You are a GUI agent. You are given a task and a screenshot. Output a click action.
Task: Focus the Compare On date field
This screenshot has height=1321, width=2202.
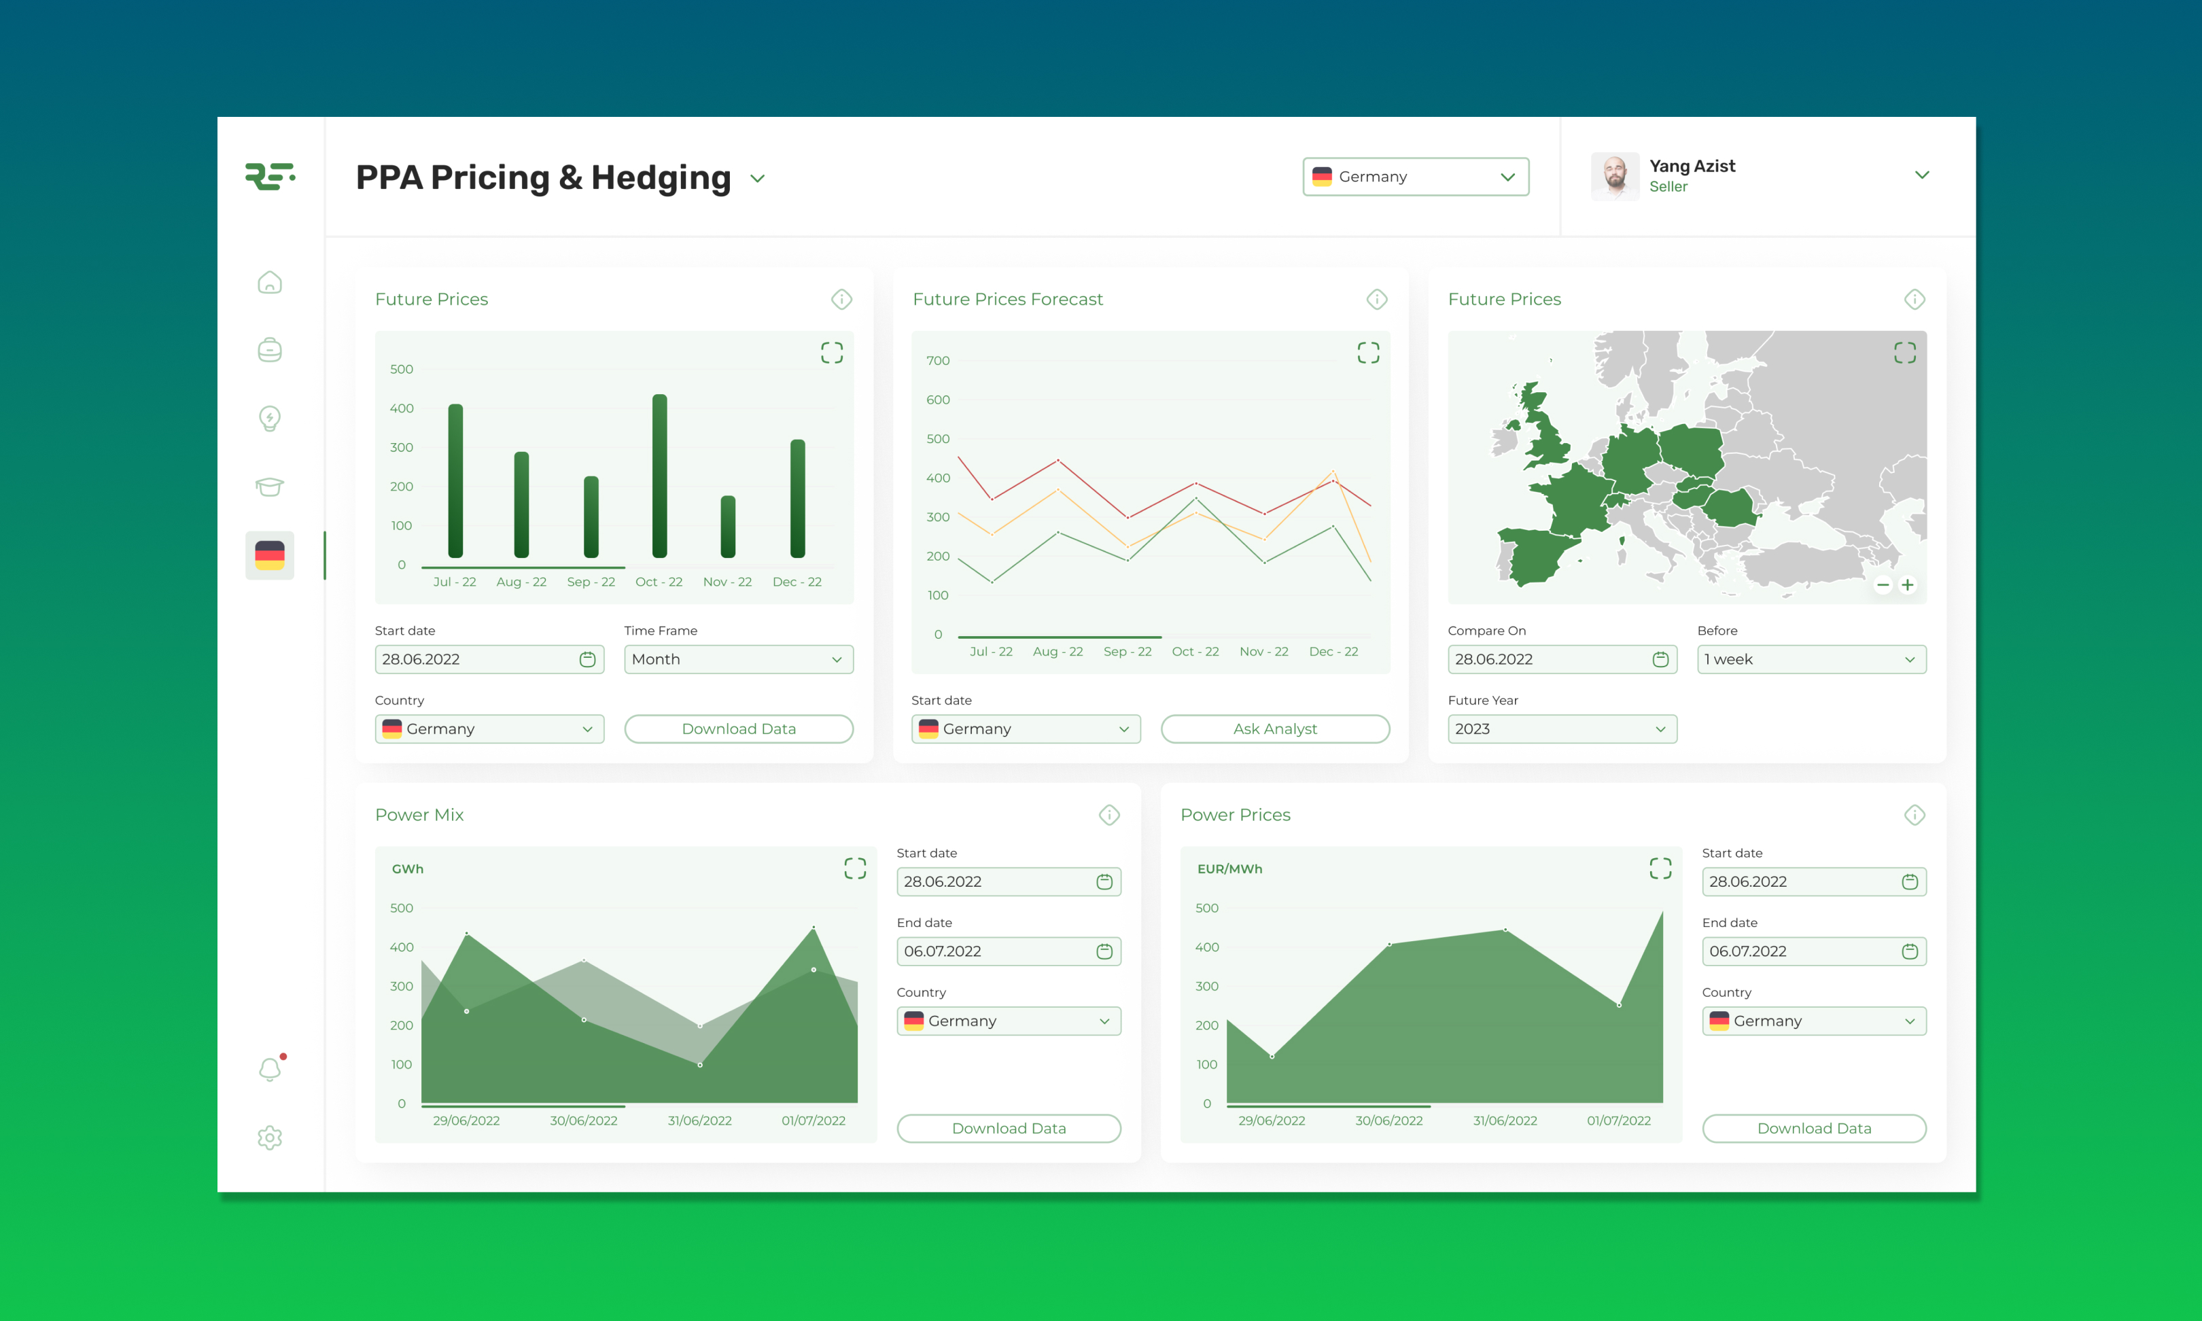click(x=1562, y=660)
